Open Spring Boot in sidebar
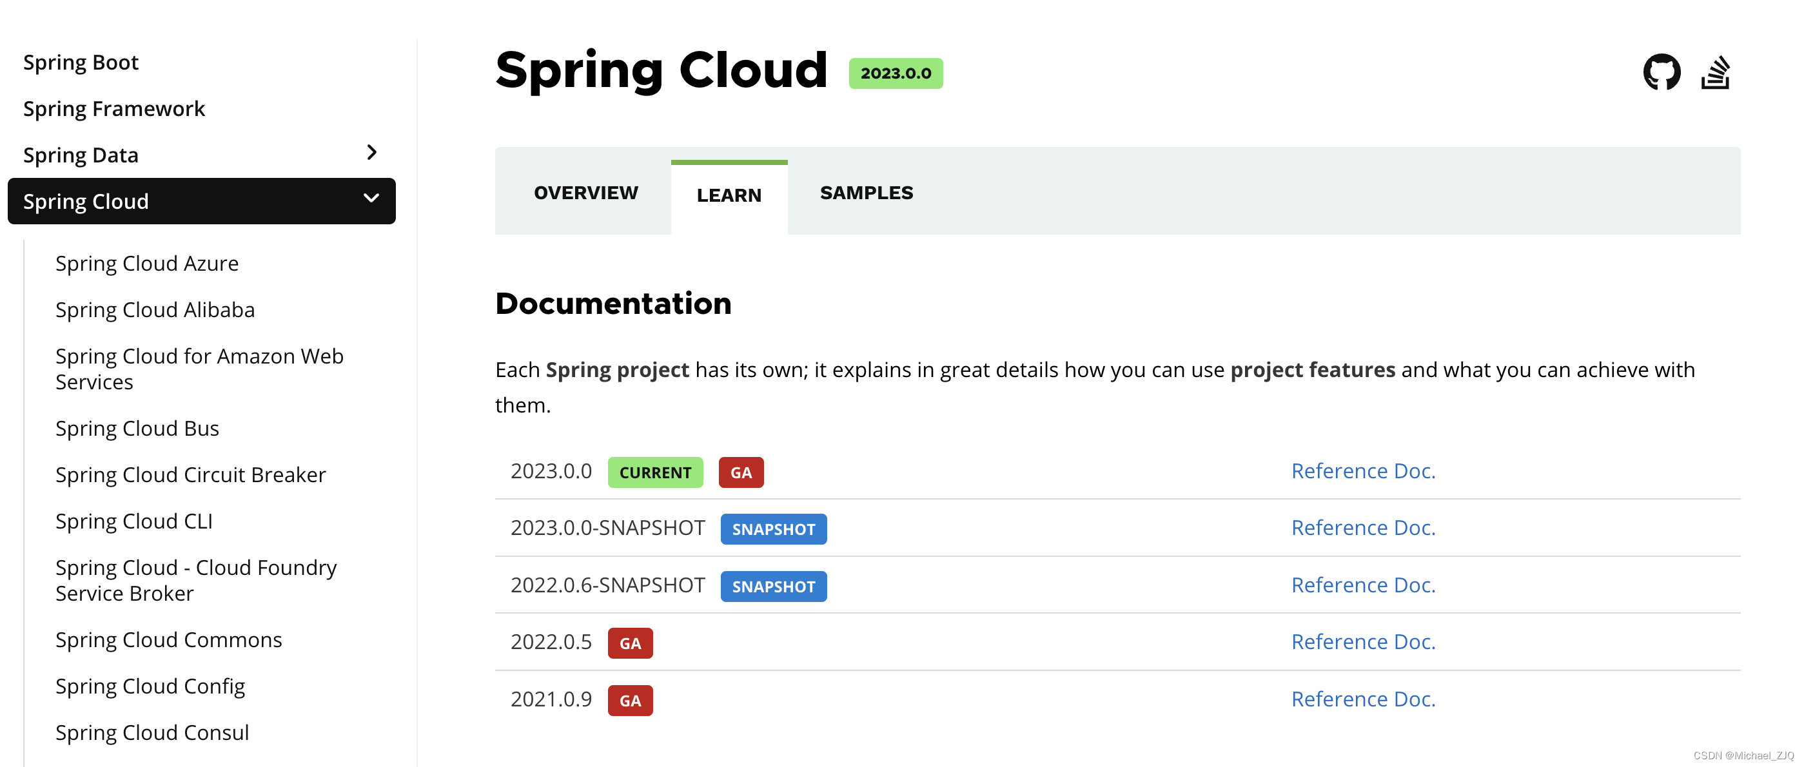1804x767 pixels. pyautogui.click(x=81, y=63)
